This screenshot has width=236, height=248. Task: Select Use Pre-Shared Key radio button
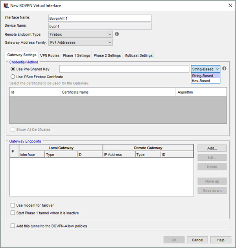[x=13, y=69]
